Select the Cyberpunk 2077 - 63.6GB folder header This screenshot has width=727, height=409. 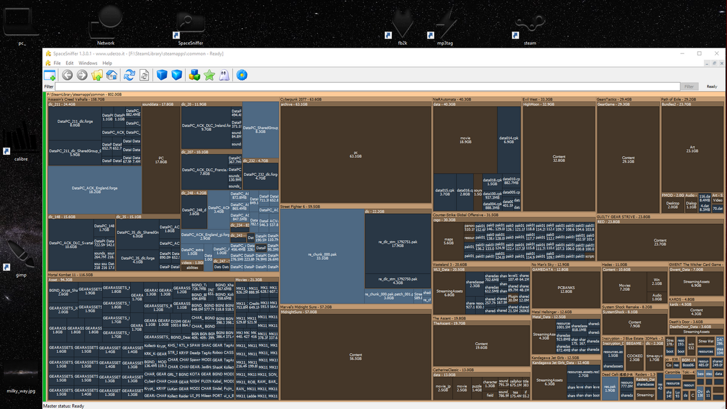tap(356, 99)
